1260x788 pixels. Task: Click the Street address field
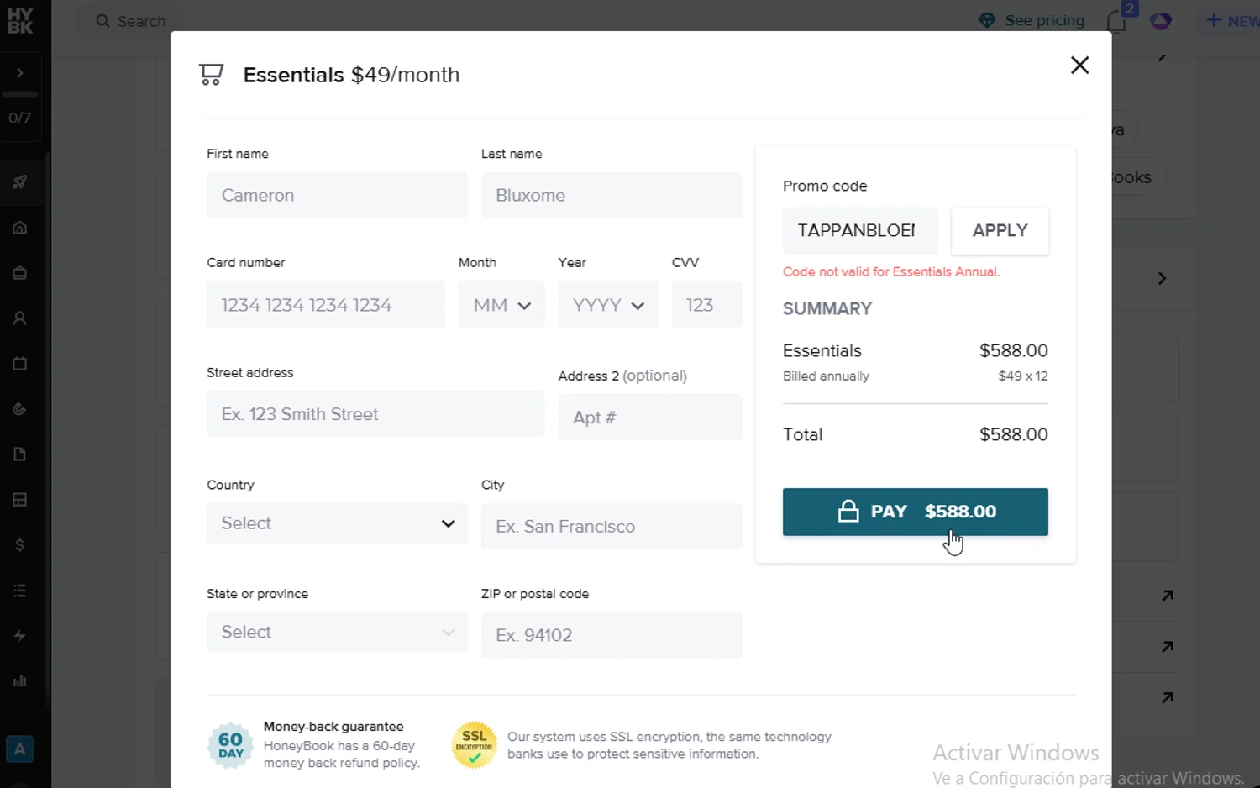click(x=375, y=414)
